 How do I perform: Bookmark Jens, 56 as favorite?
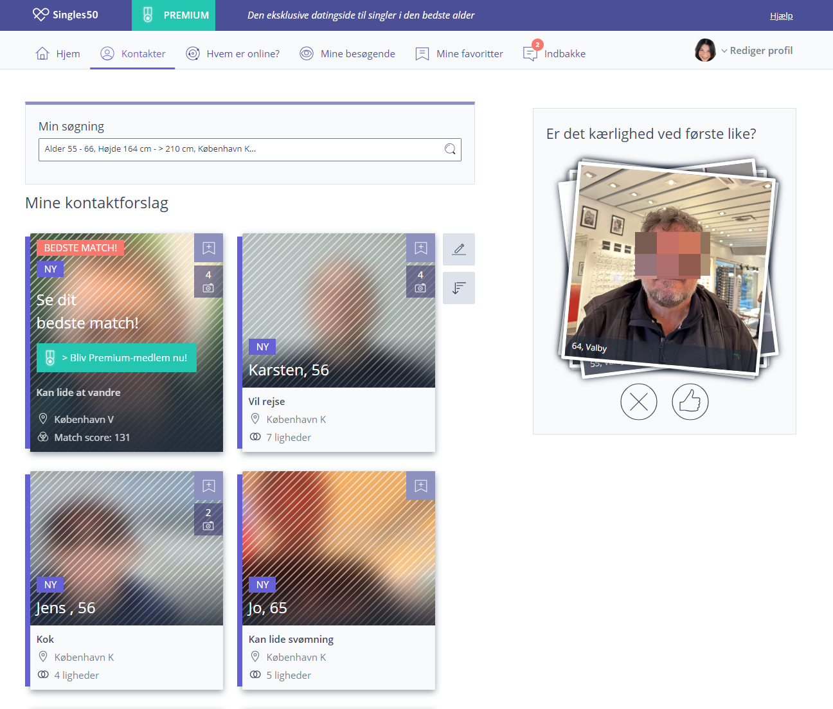click(x=209, y=486)
